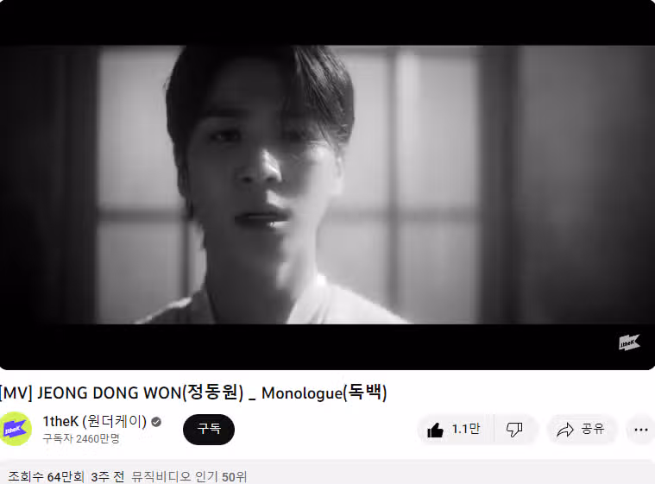Click the verified checkmark badge
This screenshot has height=484, width=655.
point(156,422)
